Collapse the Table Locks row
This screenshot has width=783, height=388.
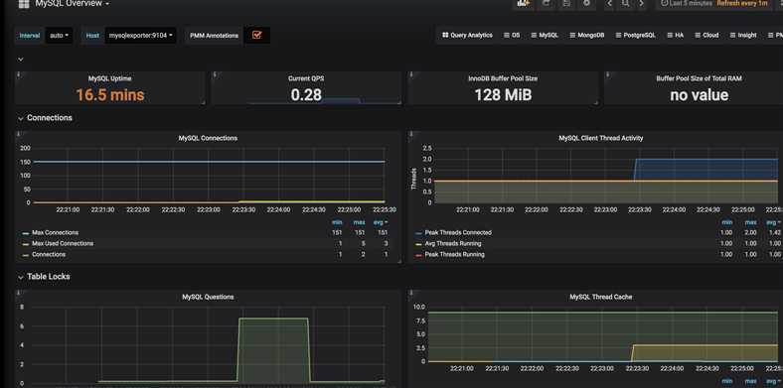[44, 277]
